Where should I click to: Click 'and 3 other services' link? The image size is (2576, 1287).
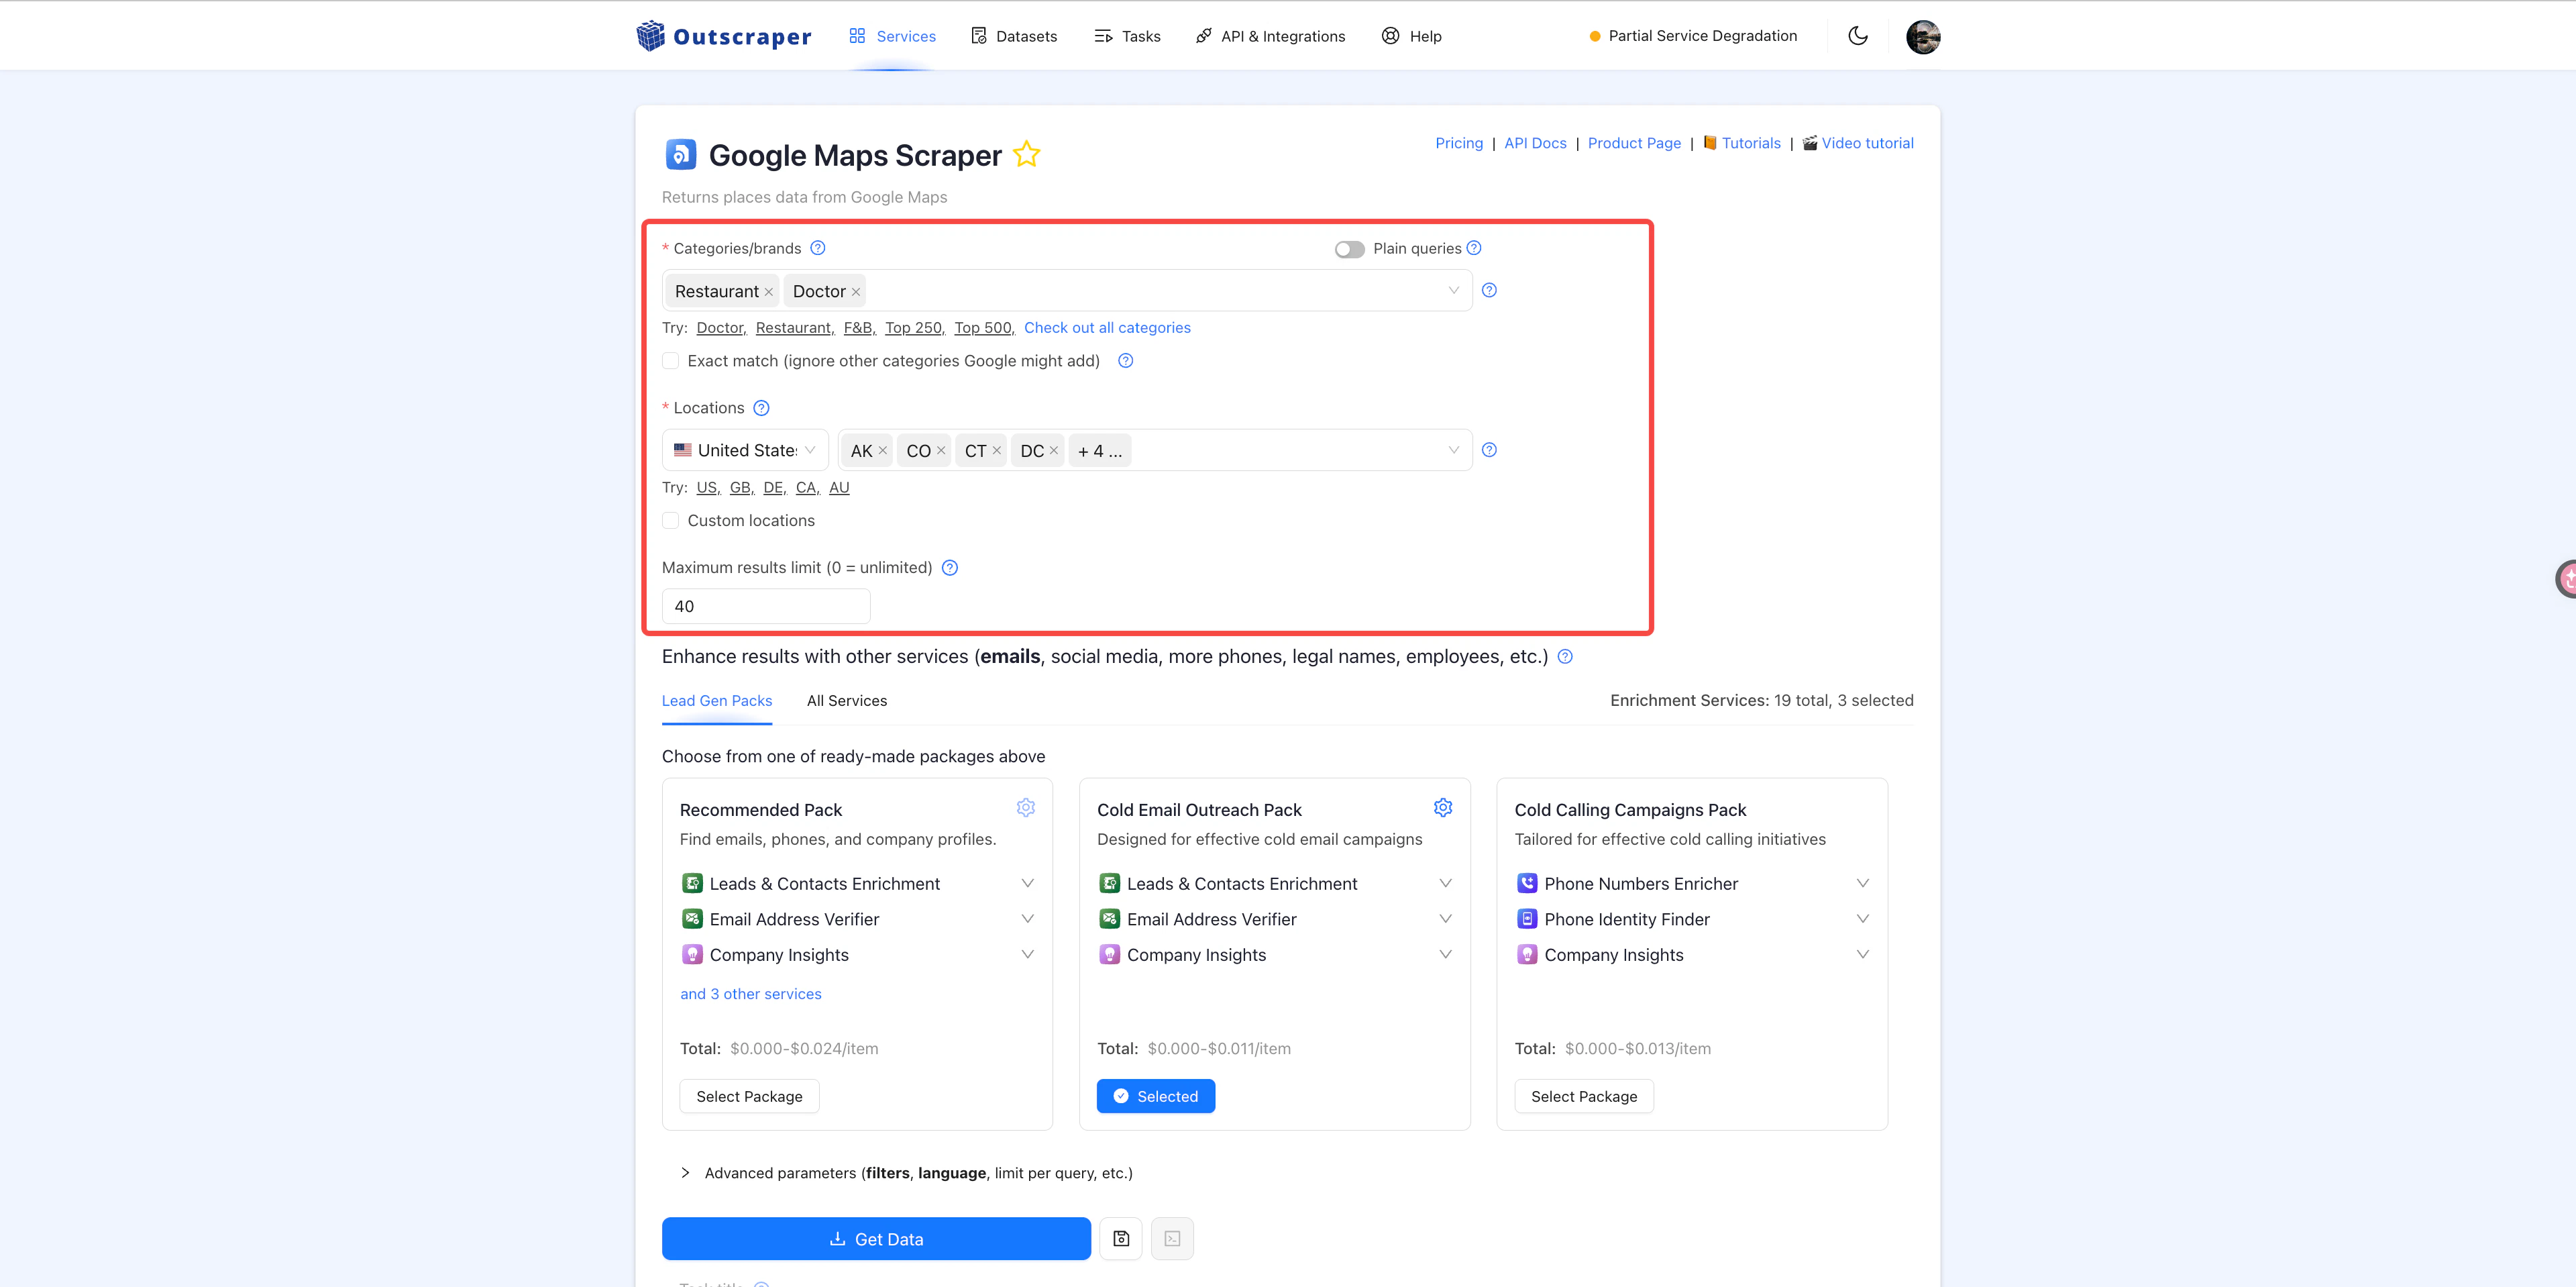[750, 994]
